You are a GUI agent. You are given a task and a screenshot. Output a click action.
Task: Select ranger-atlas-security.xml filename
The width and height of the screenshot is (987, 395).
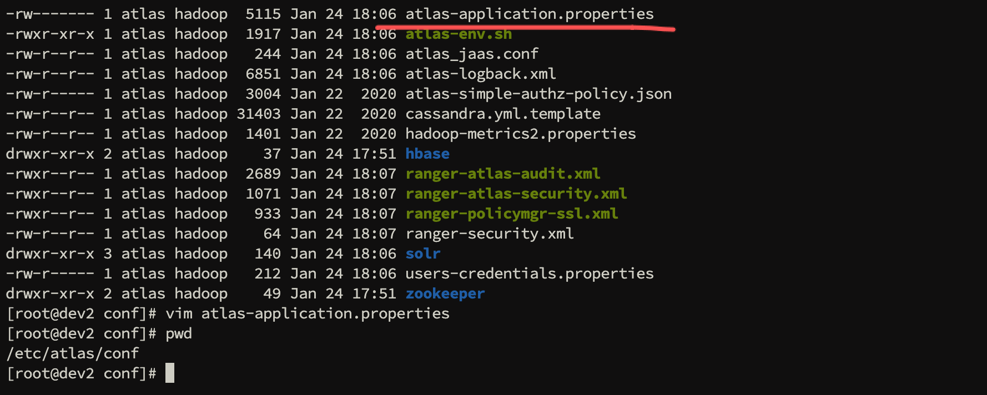[x=516, y=194]
